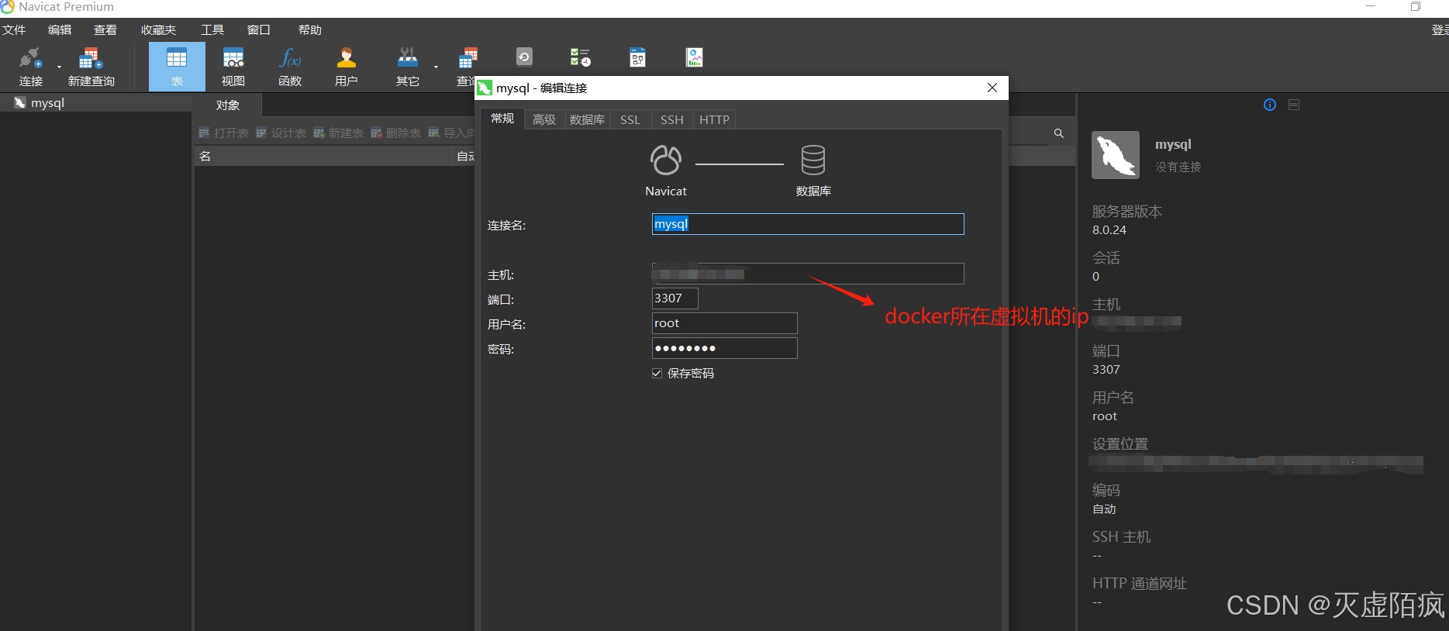Viewport: 1449px width, 631px height.
Task: Click the backup toolbar icon with circular arrow
Action: [524, 57]
